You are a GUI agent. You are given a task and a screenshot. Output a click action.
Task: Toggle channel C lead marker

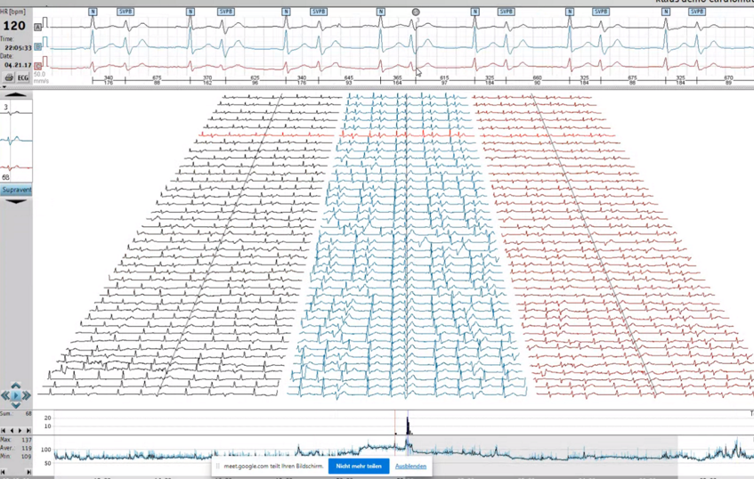click(38, 65)
